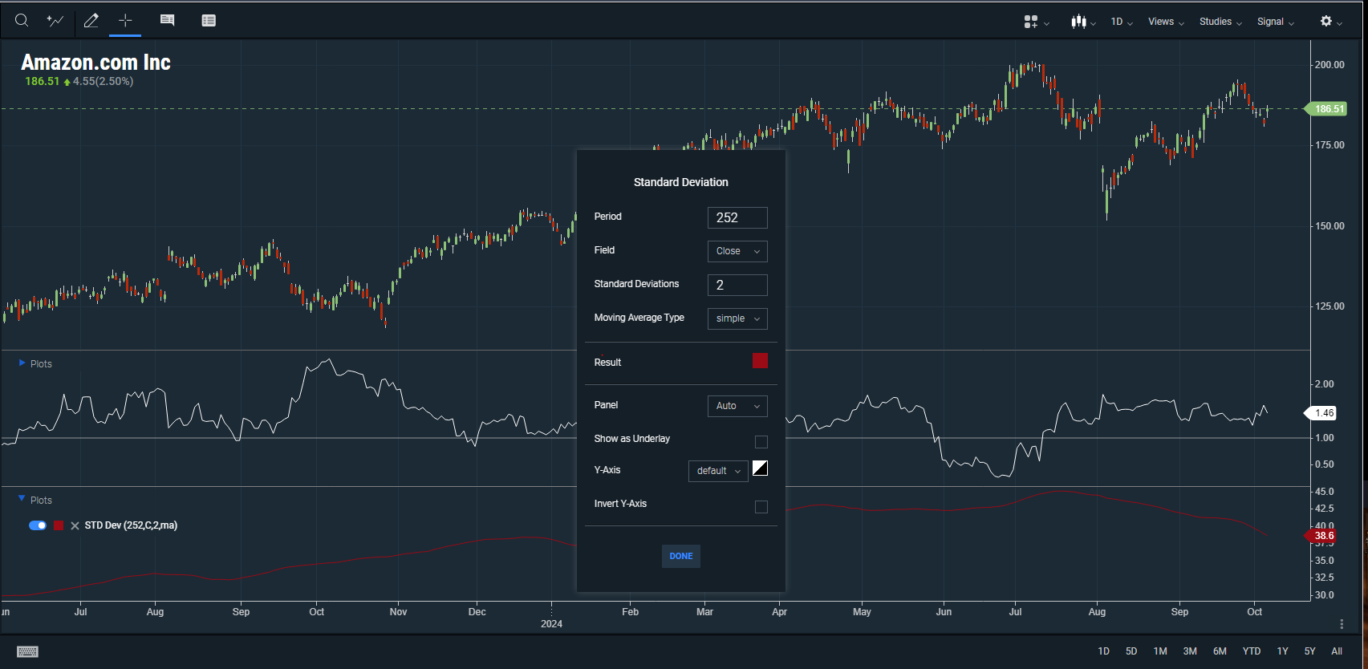Open the Field dropdown set to Close
1368x669 pixels.
click(737, 251)
